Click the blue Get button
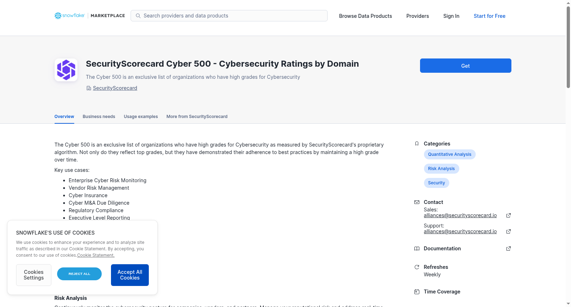Screen dimensions: 571x307 465,66
